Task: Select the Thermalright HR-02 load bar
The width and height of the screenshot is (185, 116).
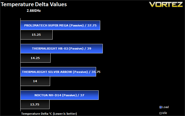Action: coord(61,49)
